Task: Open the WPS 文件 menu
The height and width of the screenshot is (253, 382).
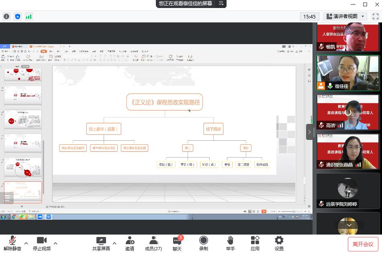Action: tap(5, 51)
